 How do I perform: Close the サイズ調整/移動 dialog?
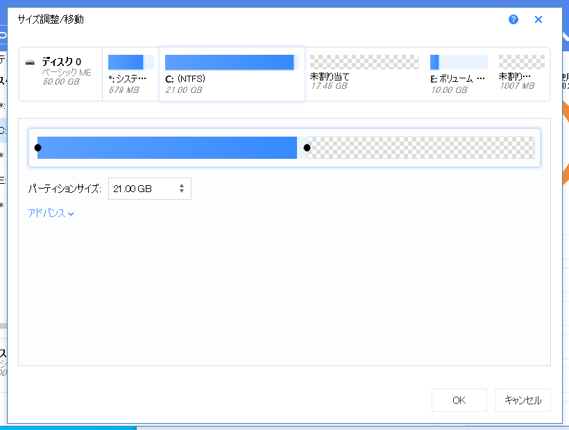pyautogui.click(x=538, y=19)
